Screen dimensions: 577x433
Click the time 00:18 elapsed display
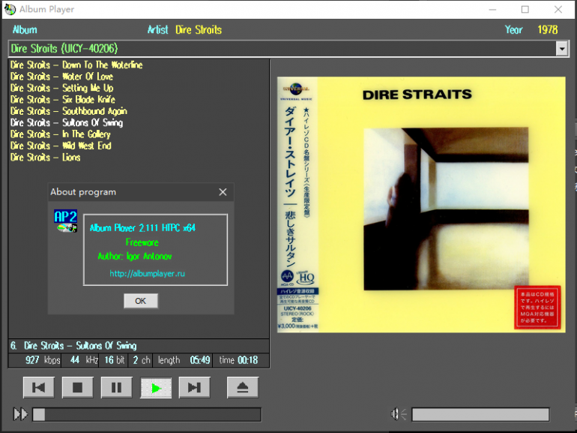pos(238,360)
